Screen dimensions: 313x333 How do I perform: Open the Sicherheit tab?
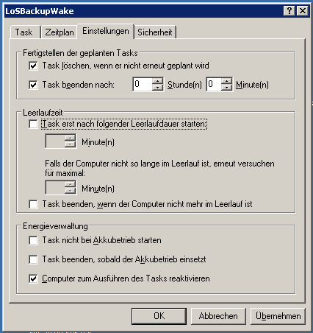pos(155,32)
